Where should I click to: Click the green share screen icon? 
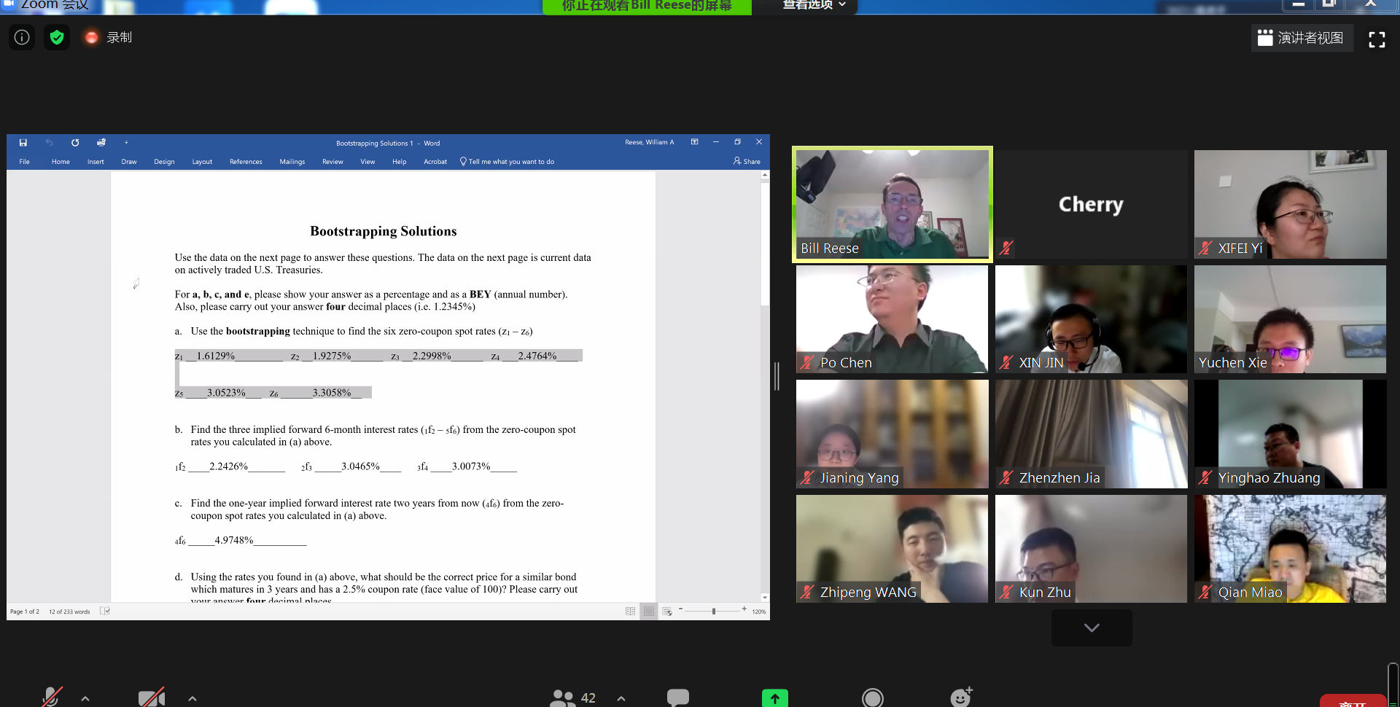tap(774, 698)
